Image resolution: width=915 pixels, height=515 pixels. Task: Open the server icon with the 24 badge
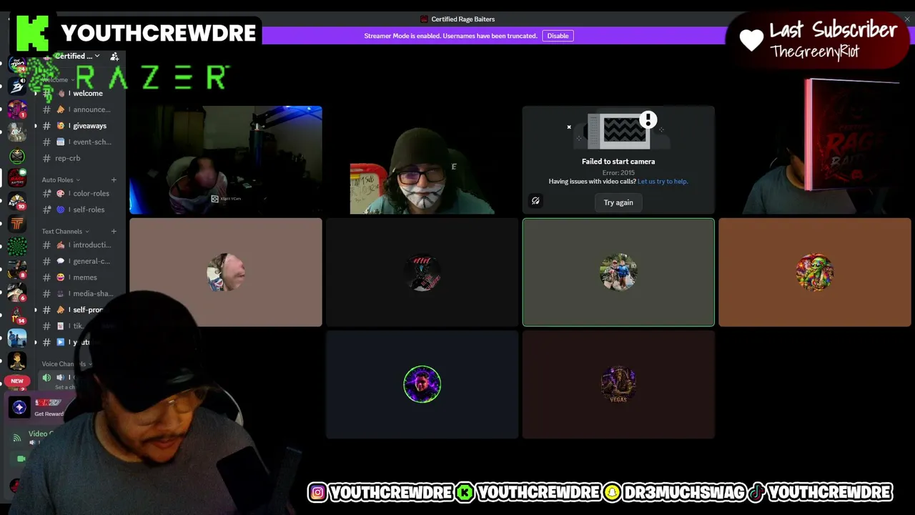tap(17, 63)
